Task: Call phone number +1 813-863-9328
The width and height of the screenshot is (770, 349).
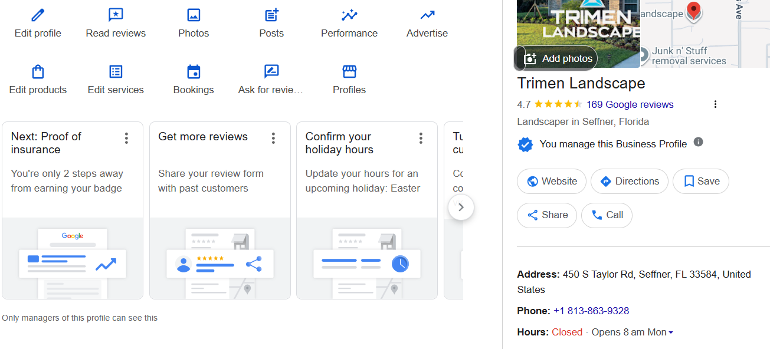Action: [591, 311]
